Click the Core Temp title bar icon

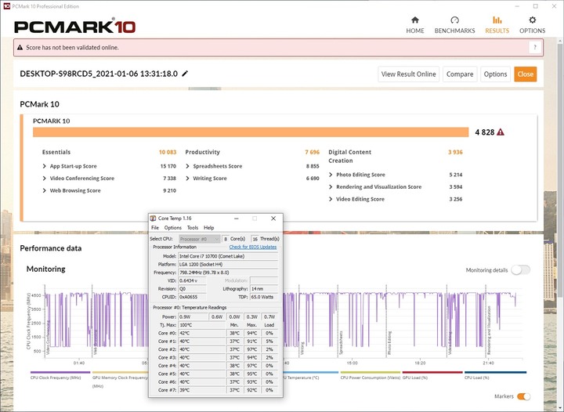(x=154, y=219)
